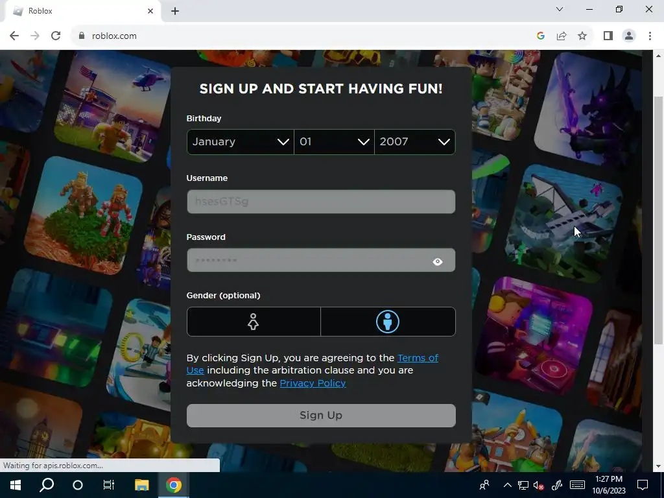Reload the Roblox page
This screenshot has width=664, height=498.
coord(56,36)
